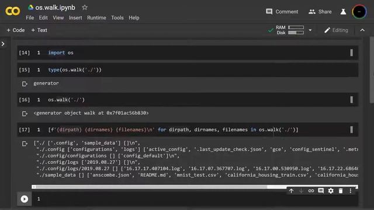Expand the left sidebar panel
This screenshot has height=210, width=374.
click(3, 44)
